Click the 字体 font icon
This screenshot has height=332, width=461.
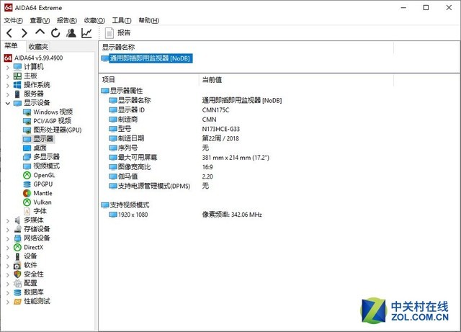[x=27, y=211]
